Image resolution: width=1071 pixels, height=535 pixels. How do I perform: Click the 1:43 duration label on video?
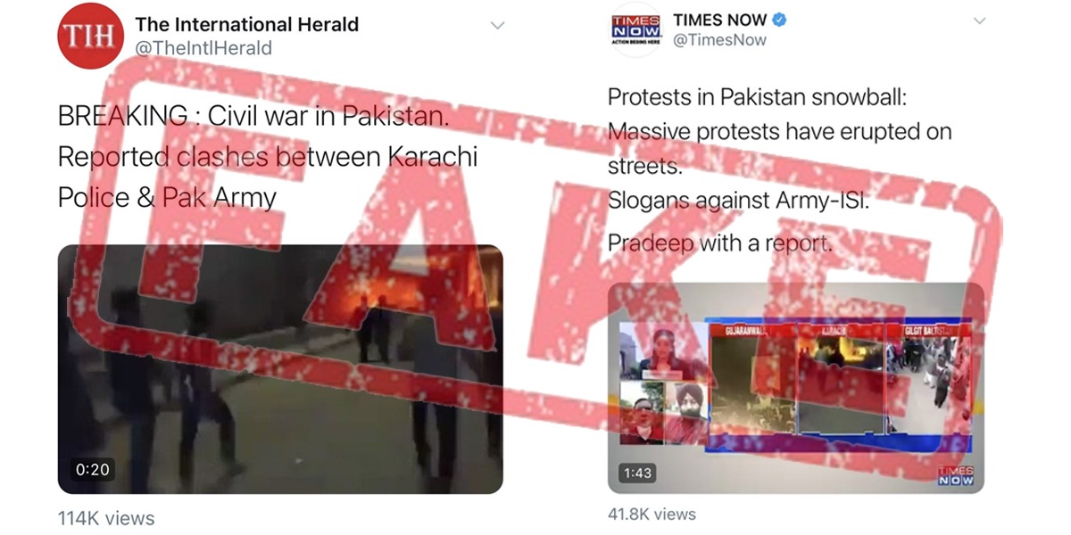638,473
